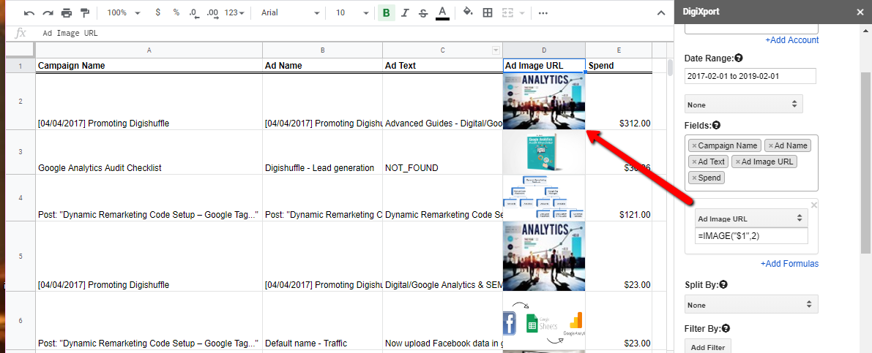Click the Add Filter button
This screenshot has height=353, width=872.
708,347
